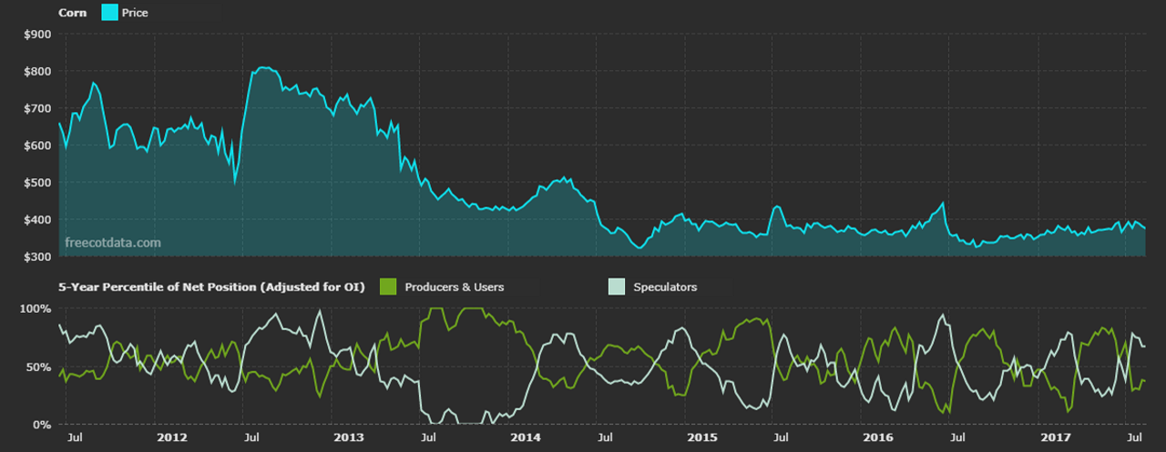Image resolution: width=1166 pixels, height=452 pixels.
Task: Jump to the 2017 timeline label
Action: point(1056,438)
